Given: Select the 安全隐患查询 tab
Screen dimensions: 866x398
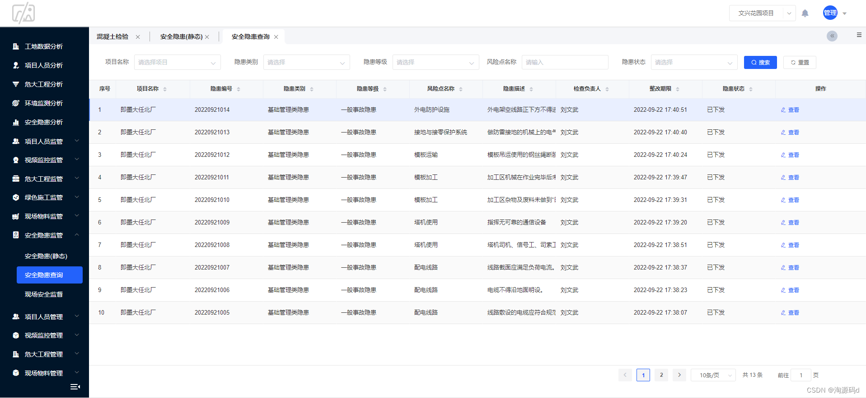Looking at the screenshot, I should (x=251, y=37).
